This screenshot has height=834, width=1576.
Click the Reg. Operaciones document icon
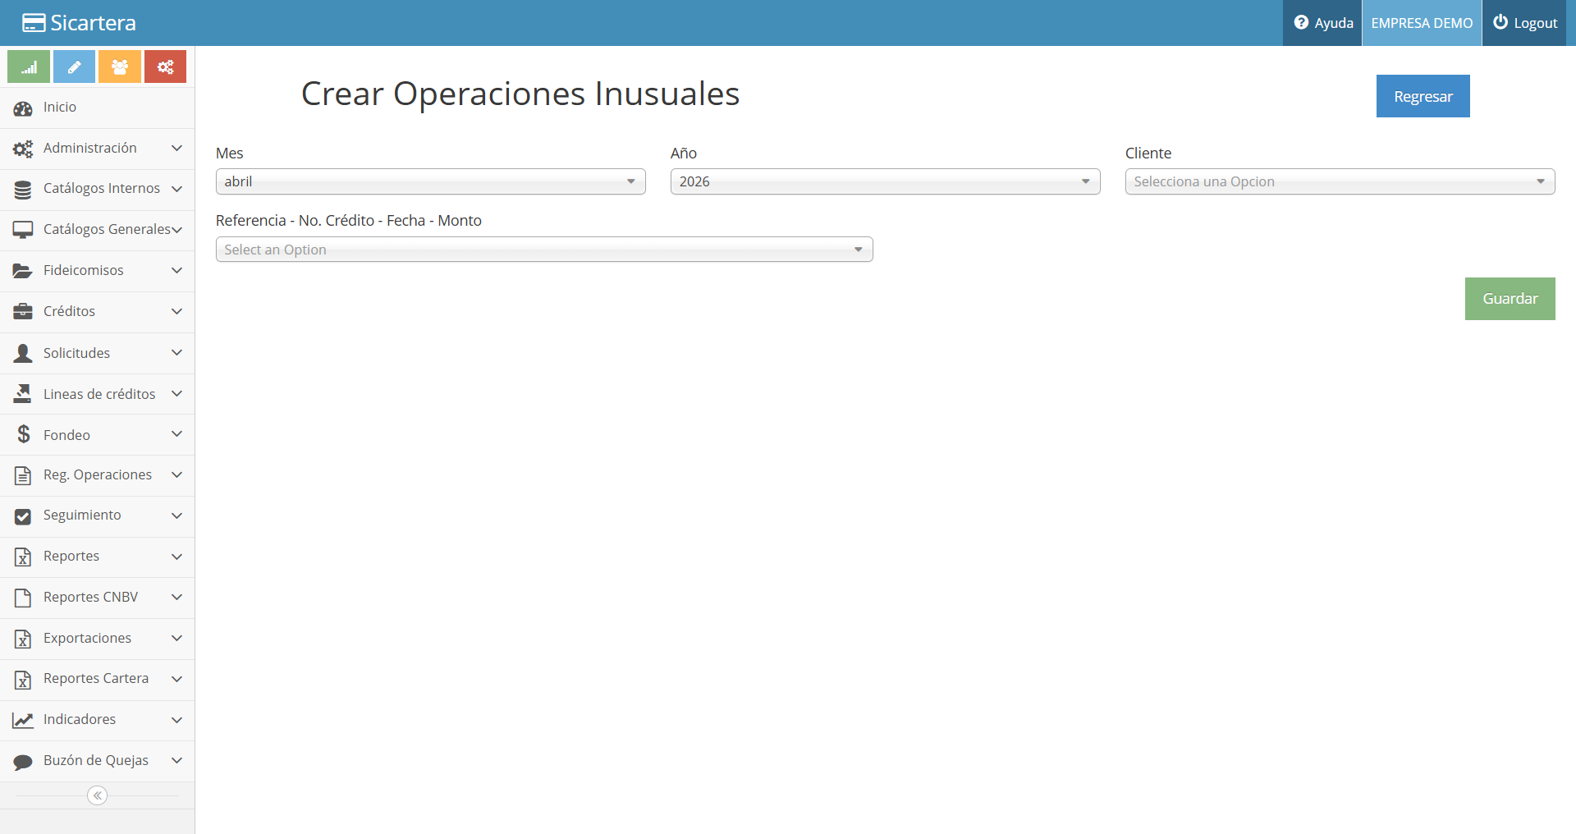coord(23,475)
